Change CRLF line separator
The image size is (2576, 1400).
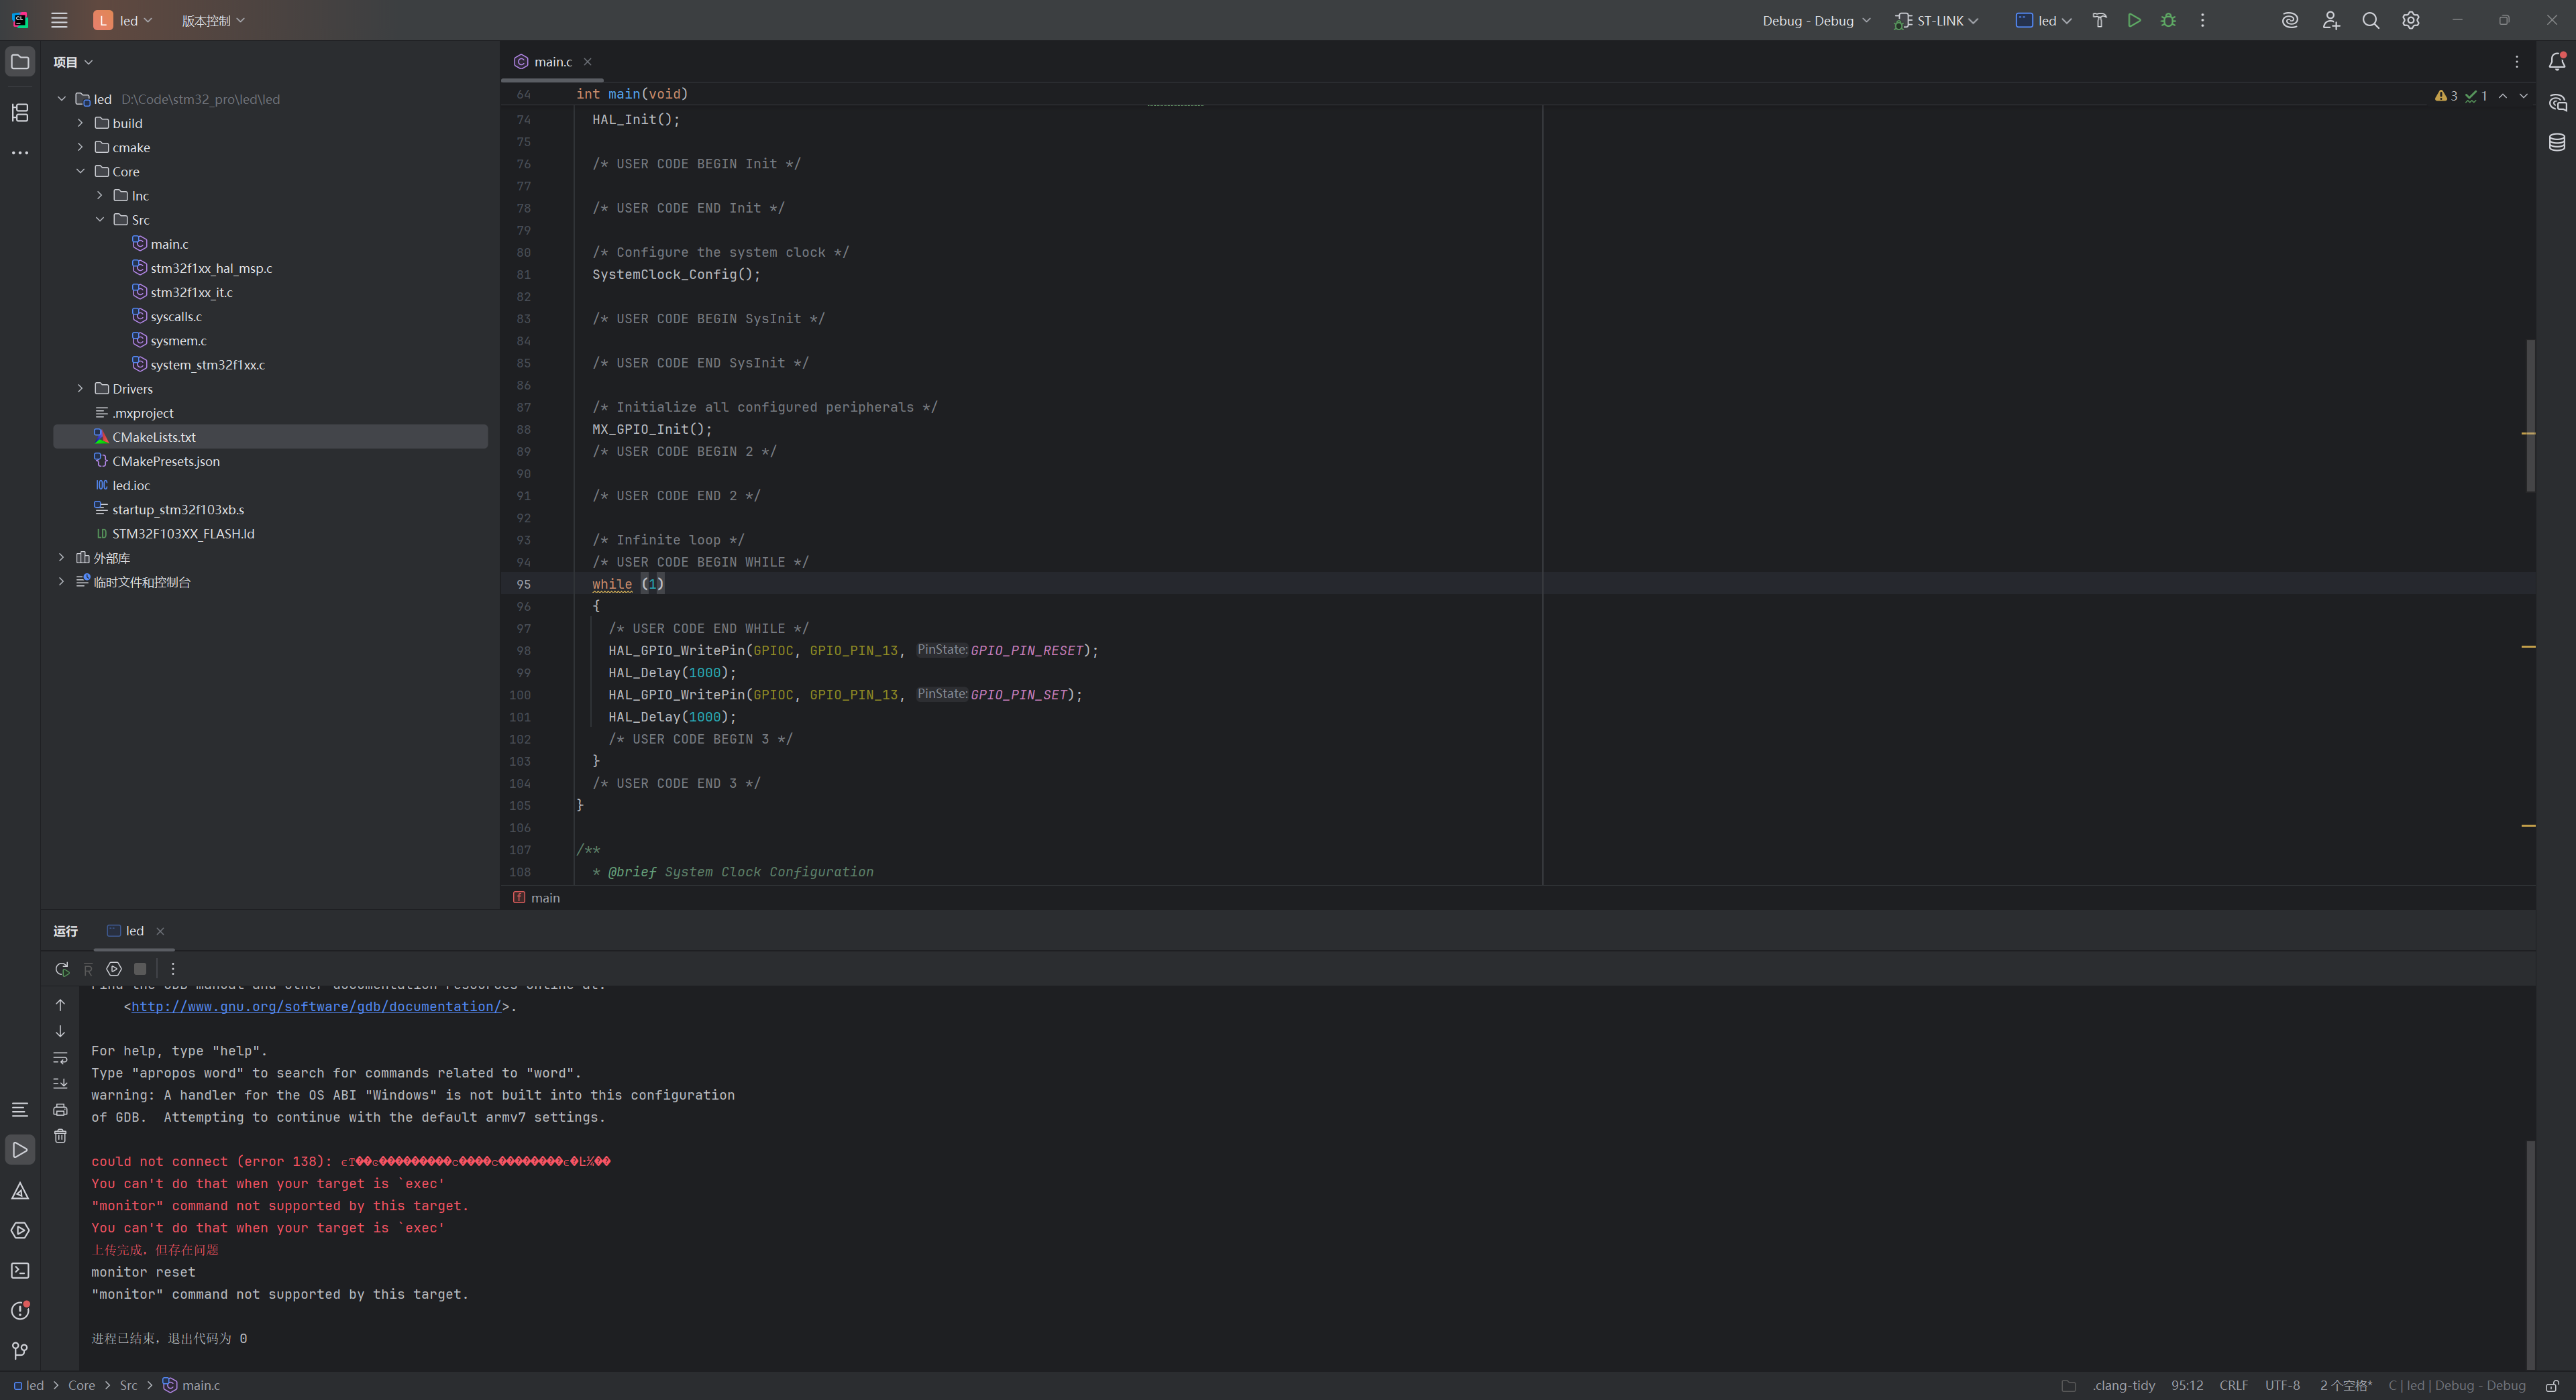2233,1385
